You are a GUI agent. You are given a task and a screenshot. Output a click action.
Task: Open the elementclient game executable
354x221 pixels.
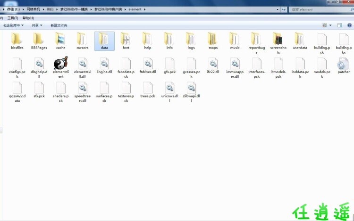[61, 64]
